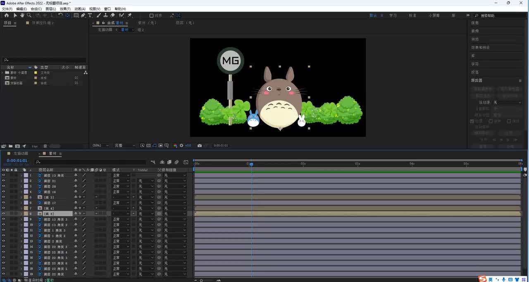Click the snapshot camera icon in viewer

(200, 146)
